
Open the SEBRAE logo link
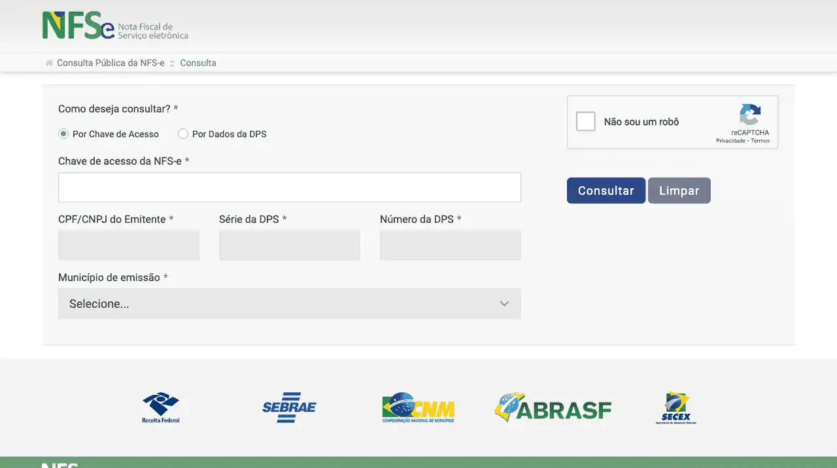point(289,407)
